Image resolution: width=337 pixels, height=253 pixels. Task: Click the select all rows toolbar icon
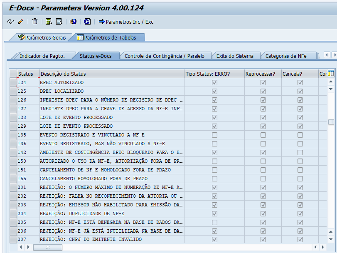tap(49, 22)
